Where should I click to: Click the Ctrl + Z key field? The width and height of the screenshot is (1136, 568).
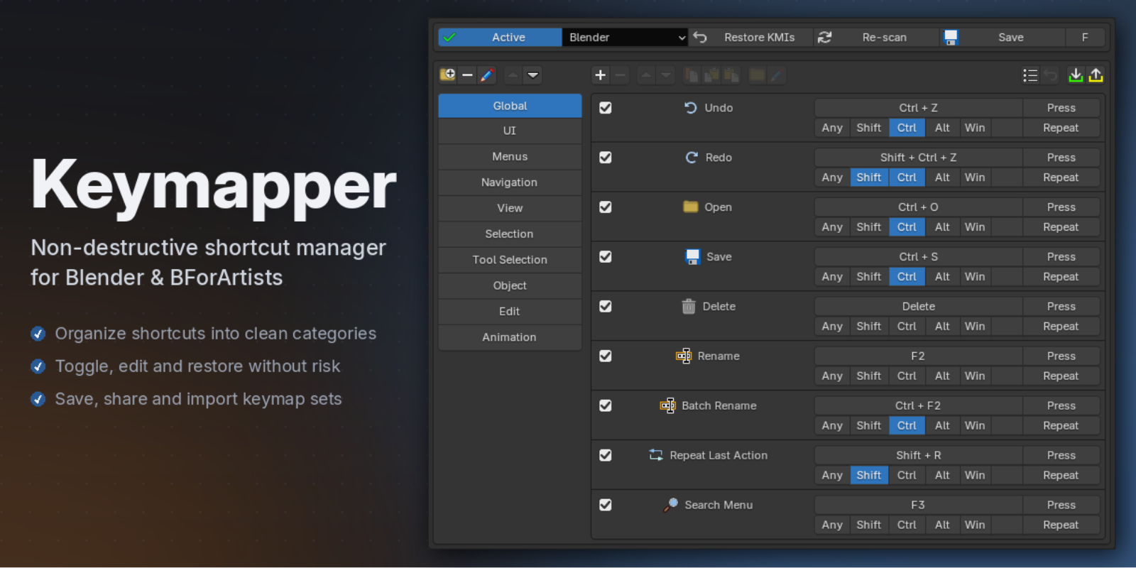point(918,108)
